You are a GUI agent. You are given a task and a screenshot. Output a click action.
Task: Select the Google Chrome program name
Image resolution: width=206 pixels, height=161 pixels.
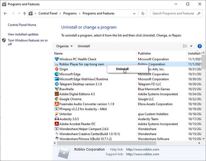click(x=70, y=99)
